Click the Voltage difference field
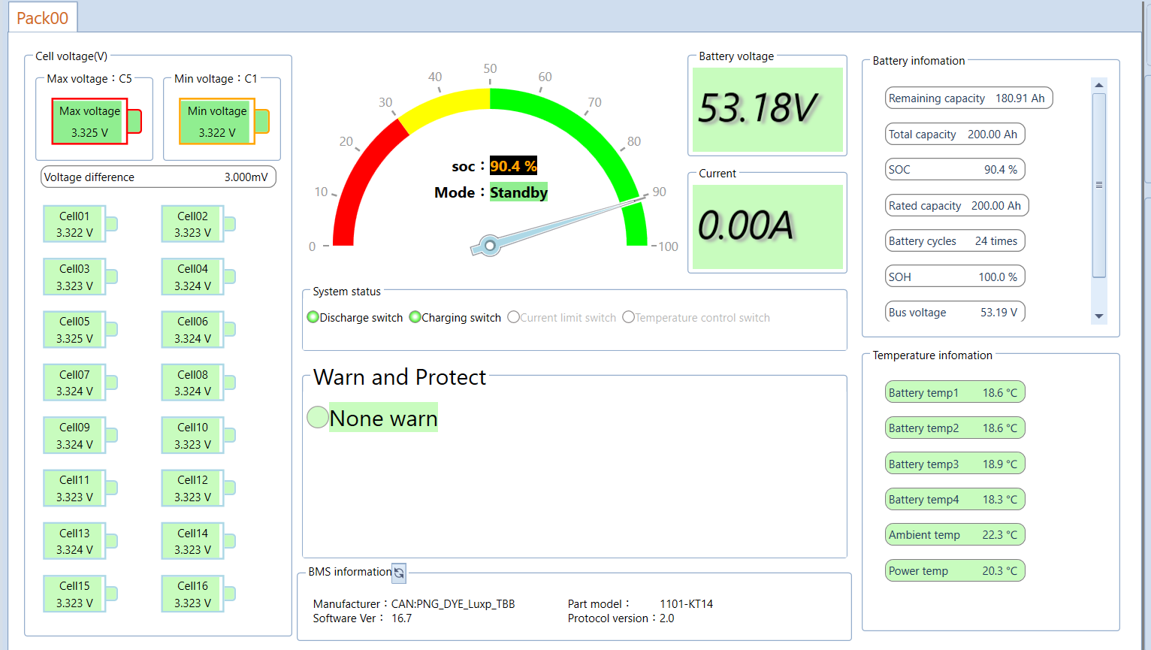 (x=159, y=177)
